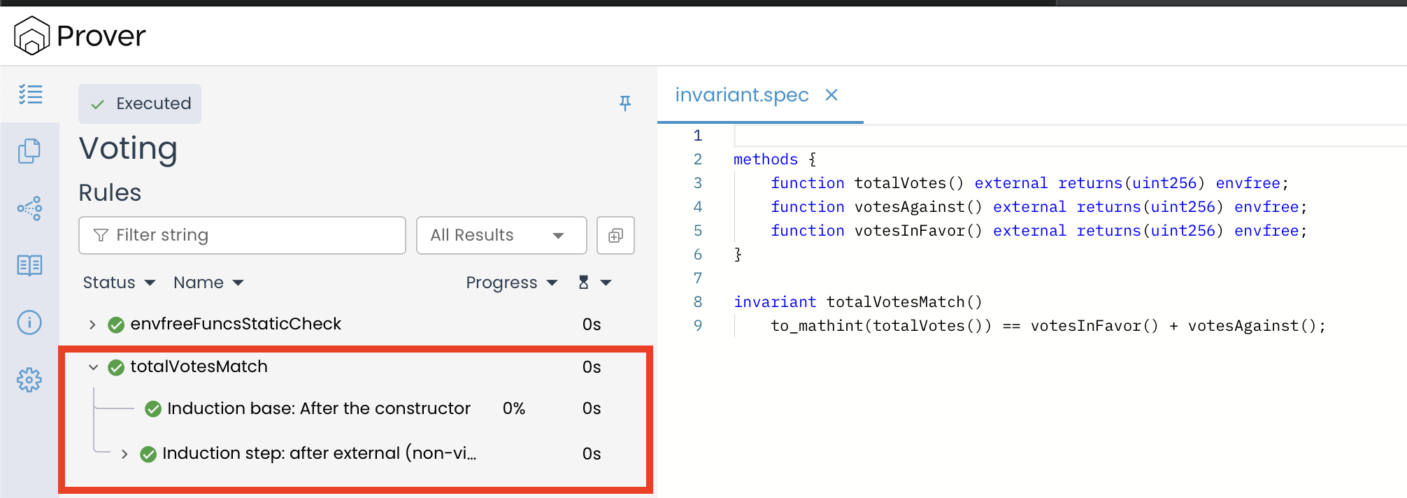Click the Filter string input field
Screen dimensions: 1407x498
point(242,236)
